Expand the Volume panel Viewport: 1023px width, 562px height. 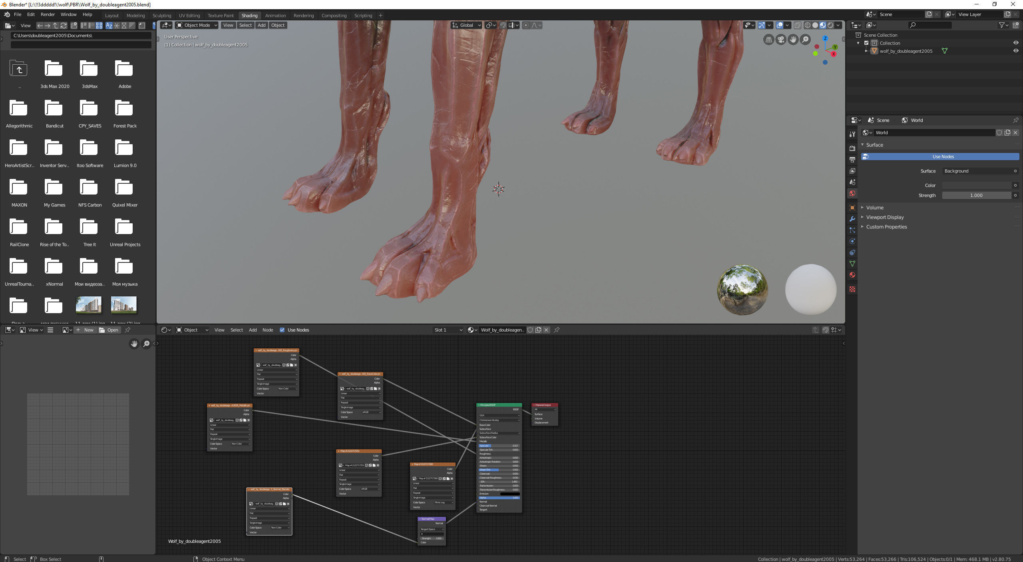click(875, 207)
